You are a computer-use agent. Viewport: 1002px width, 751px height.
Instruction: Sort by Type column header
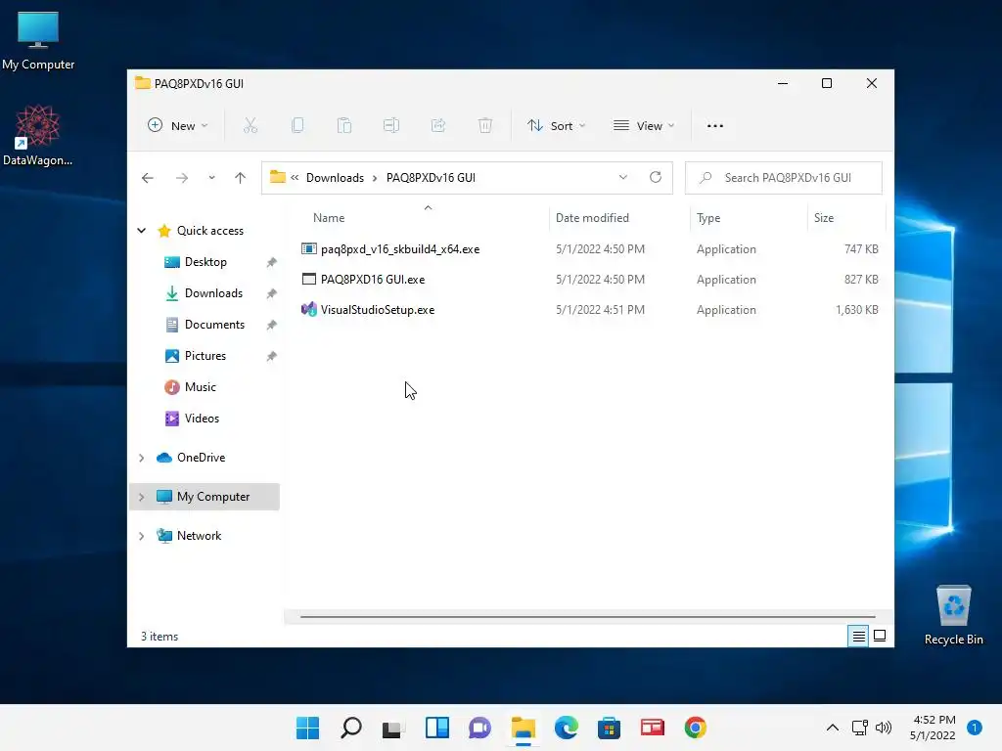708,218
